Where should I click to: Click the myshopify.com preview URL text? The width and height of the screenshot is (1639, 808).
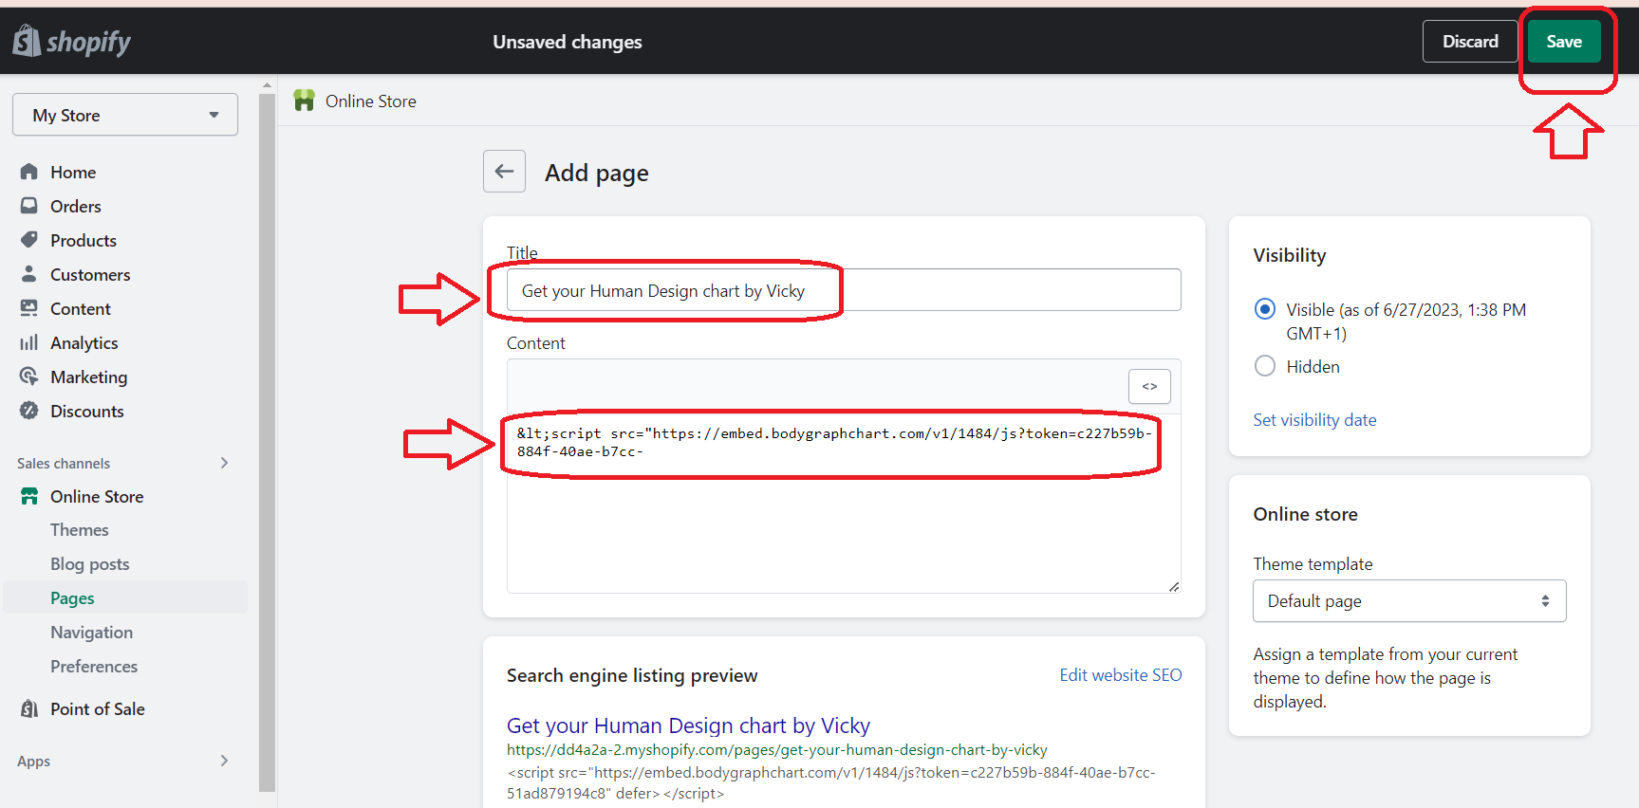(776, 750)
